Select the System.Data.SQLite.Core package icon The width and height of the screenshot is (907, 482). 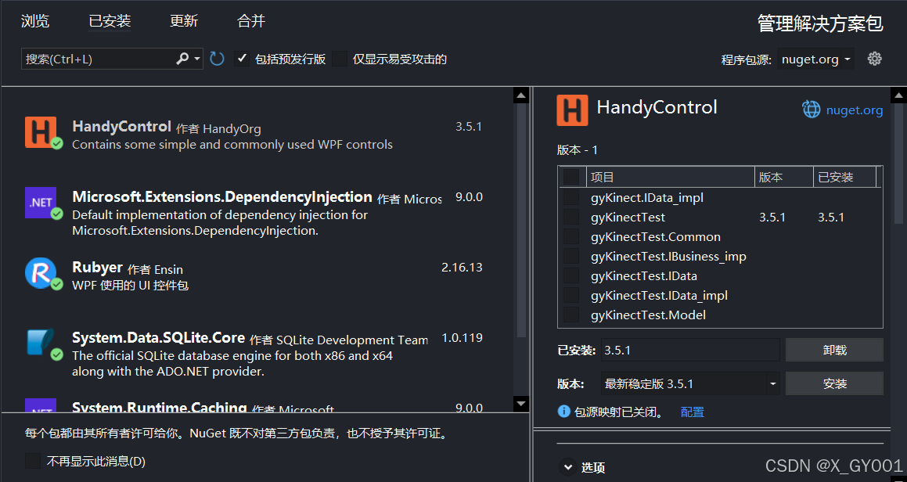coord(41,342)
